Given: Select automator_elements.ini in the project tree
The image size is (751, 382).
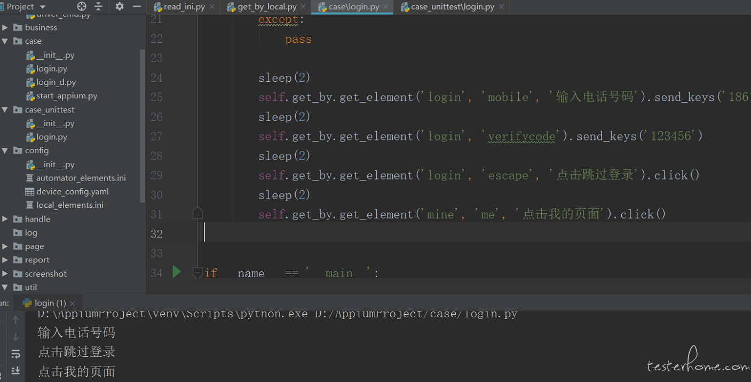Looking at the screenshot, I should tap(81, 178).
